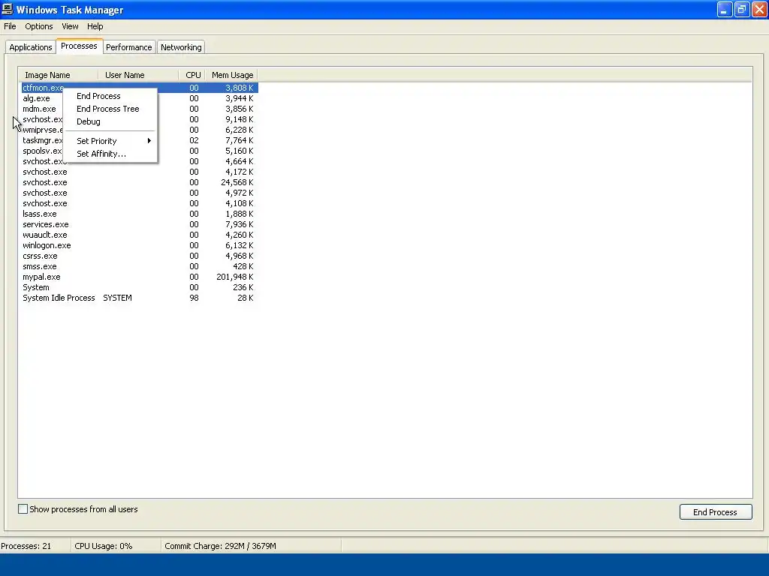Click the 9,148 K memory value
This screenshot has height=576, width=769.
240,119
